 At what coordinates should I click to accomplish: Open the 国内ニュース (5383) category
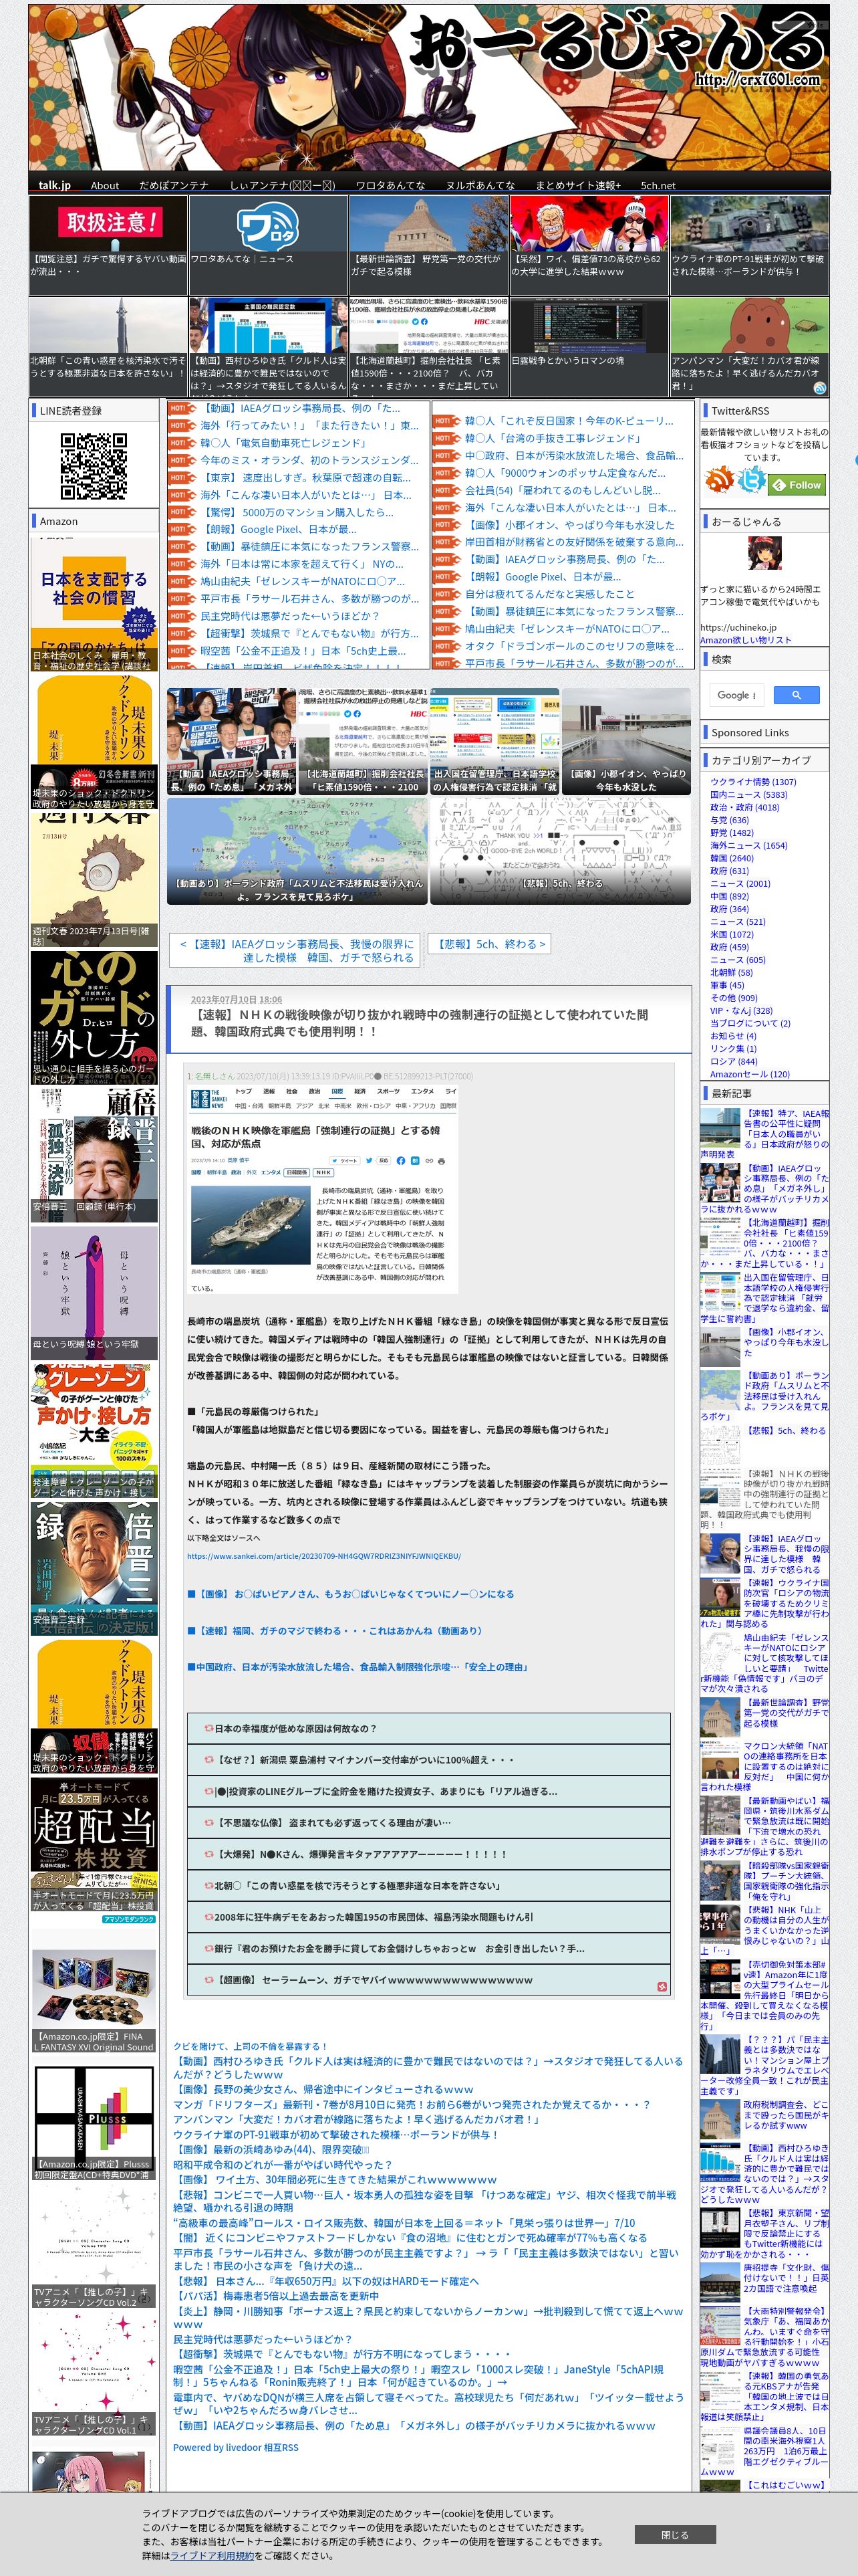[x=748, y=795]
